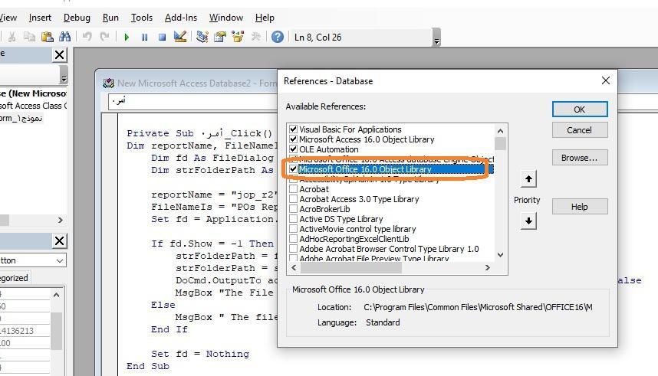Check Active DS Type Library
Viewport: 658px width, 376px height.
click(293, 219)
